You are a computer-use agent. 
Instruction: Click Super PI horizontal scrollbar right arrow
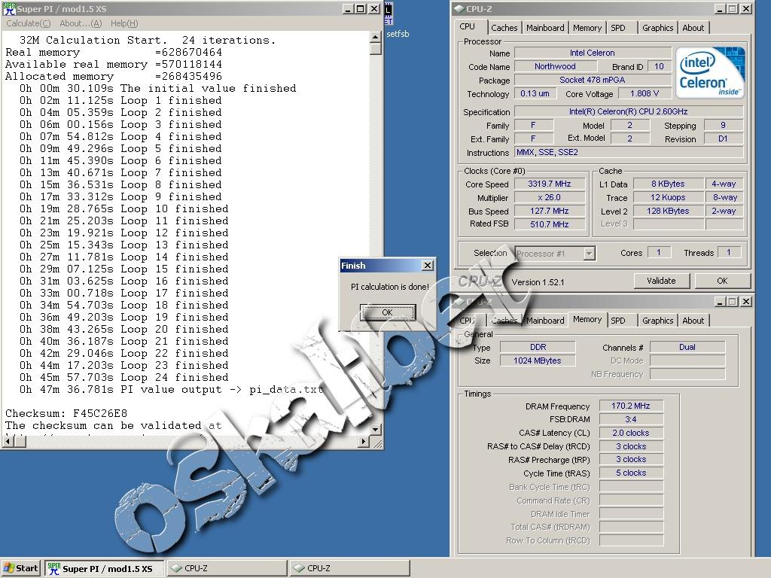tap(363, 441)
